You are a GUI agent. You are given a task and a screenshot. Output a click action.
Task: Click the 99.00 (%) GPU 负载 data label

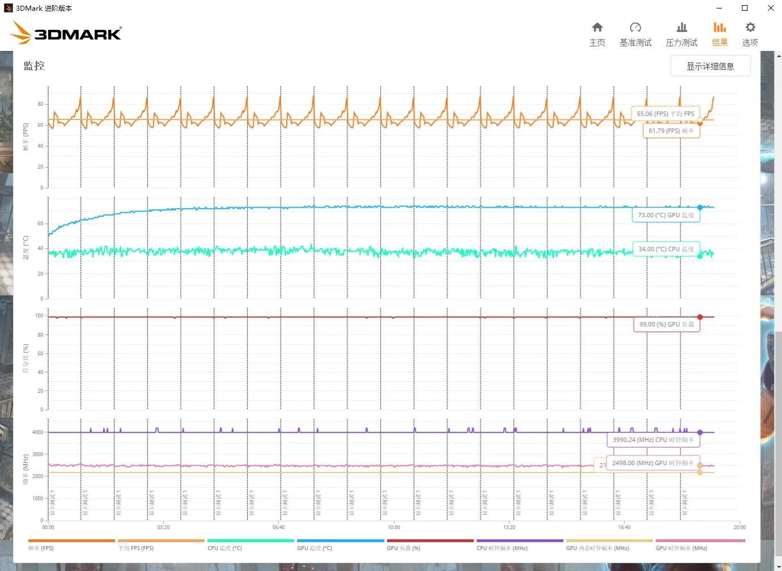(666, 325)
